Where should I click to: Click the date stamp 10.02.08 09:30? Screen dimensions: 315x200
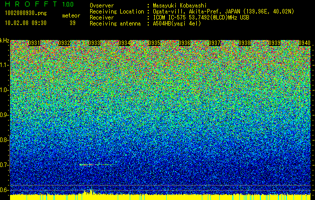click(26, 23)
